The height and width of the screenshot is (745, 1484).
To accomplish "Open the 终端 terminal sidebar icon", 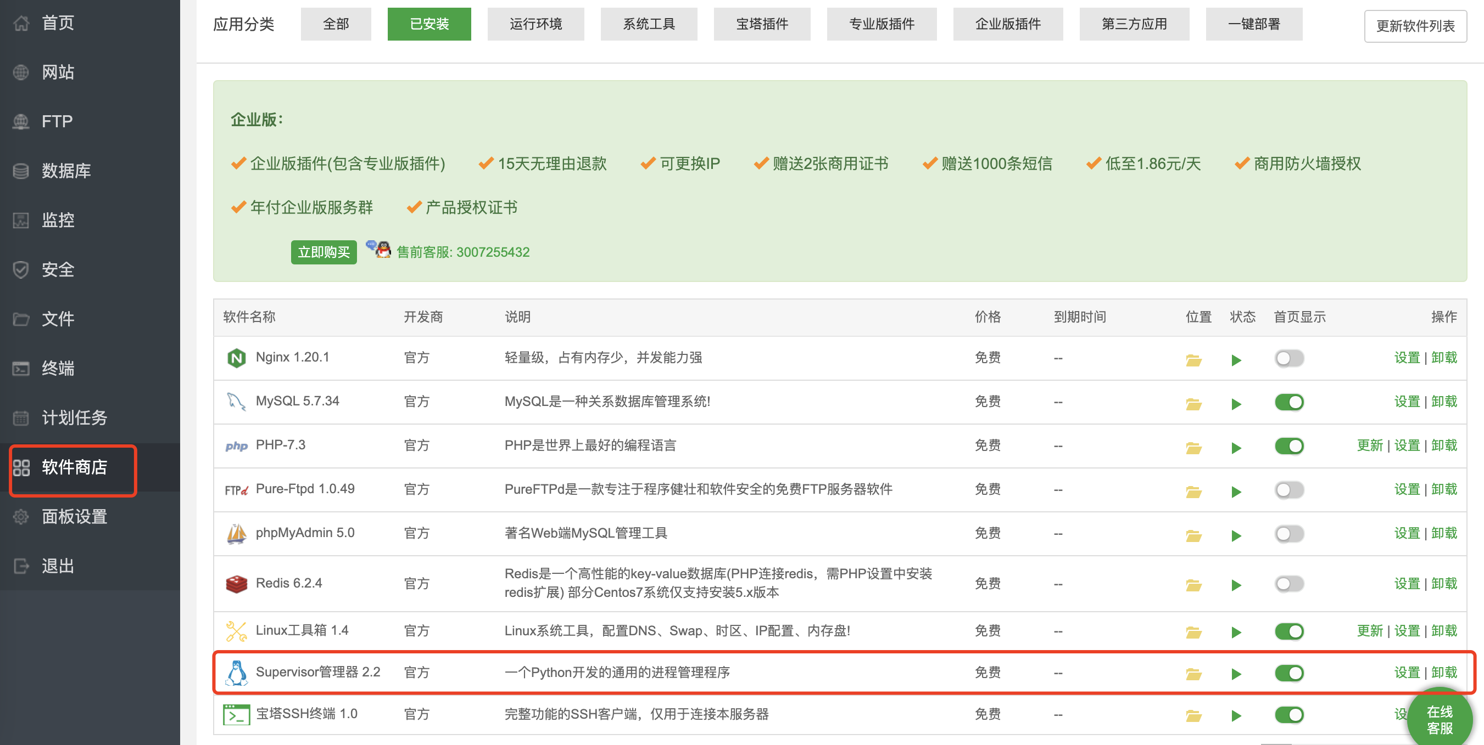I will point(21,368).
